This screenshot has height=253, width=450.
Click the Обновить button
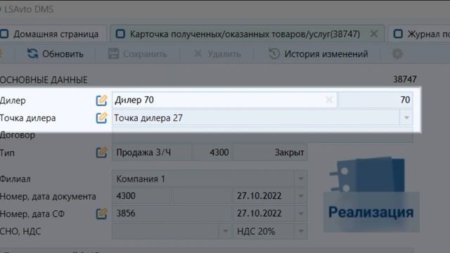tap(56, 53)
